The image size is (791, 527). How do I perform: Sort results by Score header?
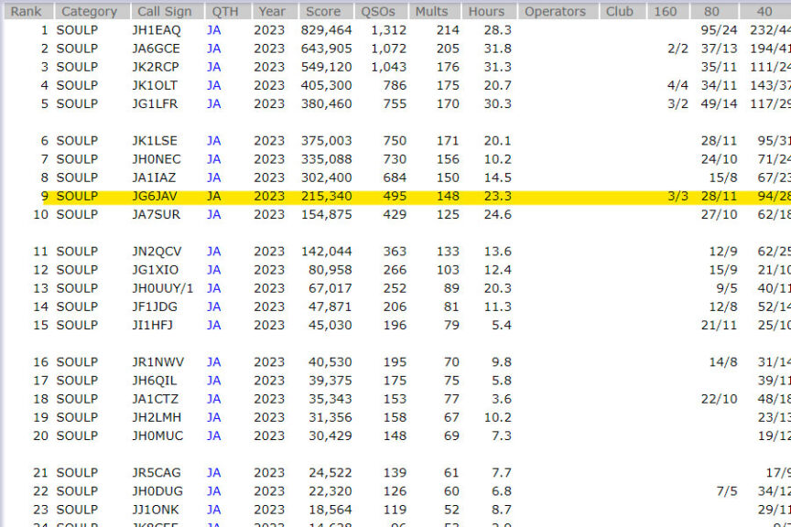tap(323, 12)
